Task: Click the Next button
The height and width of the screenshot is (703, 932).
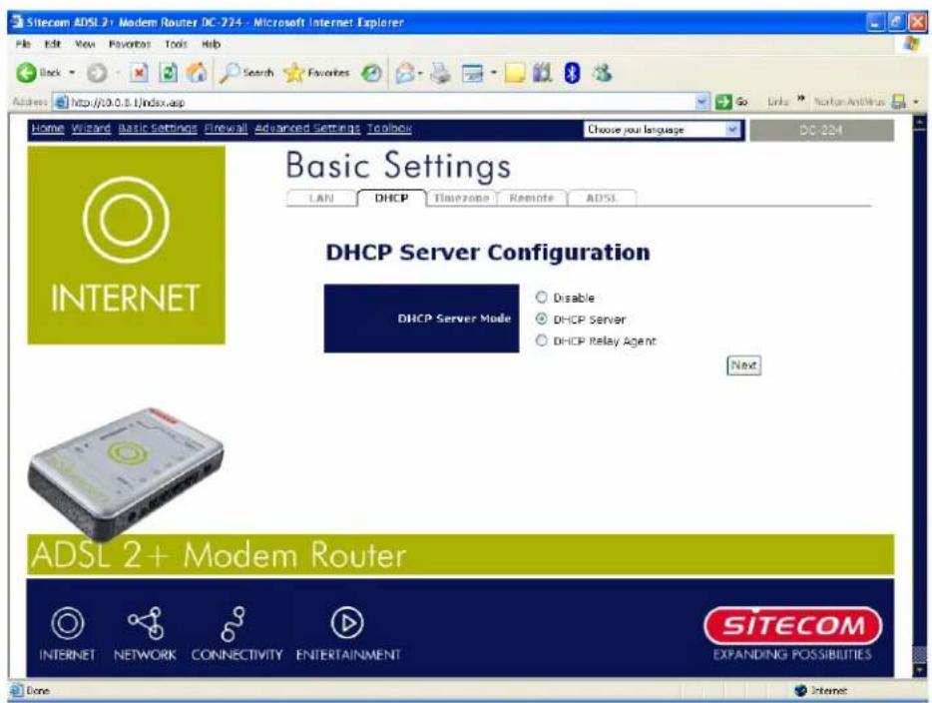Action: pyautogui.click(x=743, y=365)
